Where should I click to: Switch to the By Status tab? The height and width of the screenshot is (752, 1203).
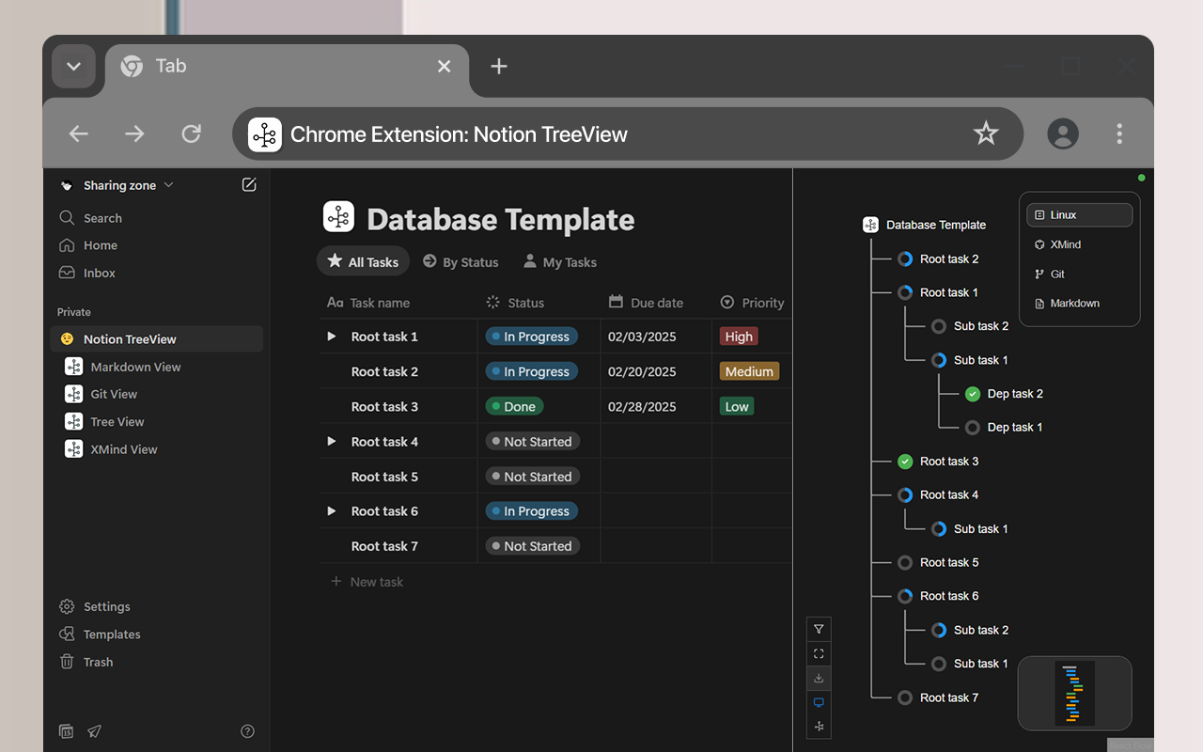coord(461,262)
